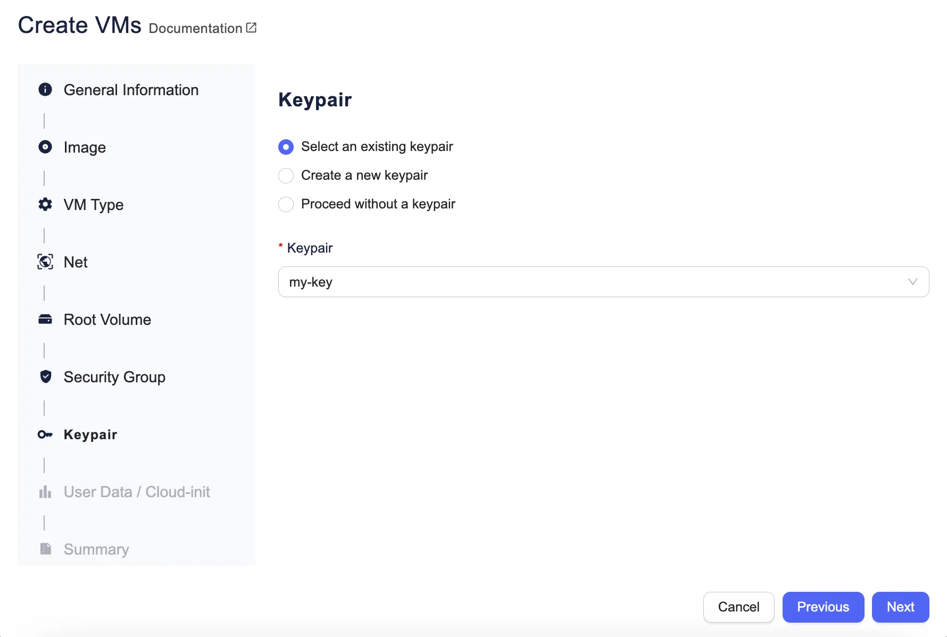Click the Security Group shield icon
The image size is (947, 637).
45,376
